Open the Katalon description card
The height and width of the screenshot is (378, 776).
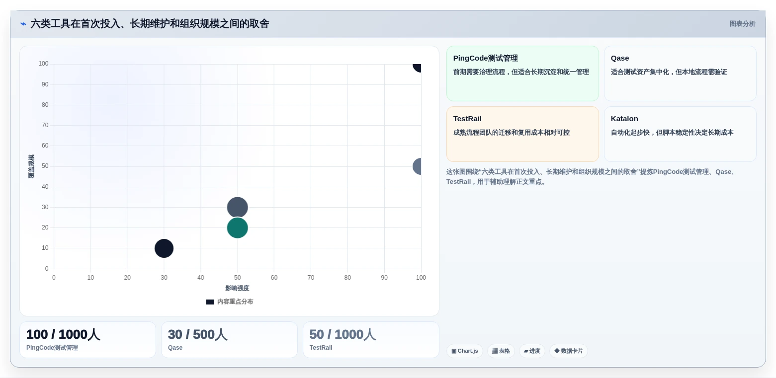pos(680,134)
